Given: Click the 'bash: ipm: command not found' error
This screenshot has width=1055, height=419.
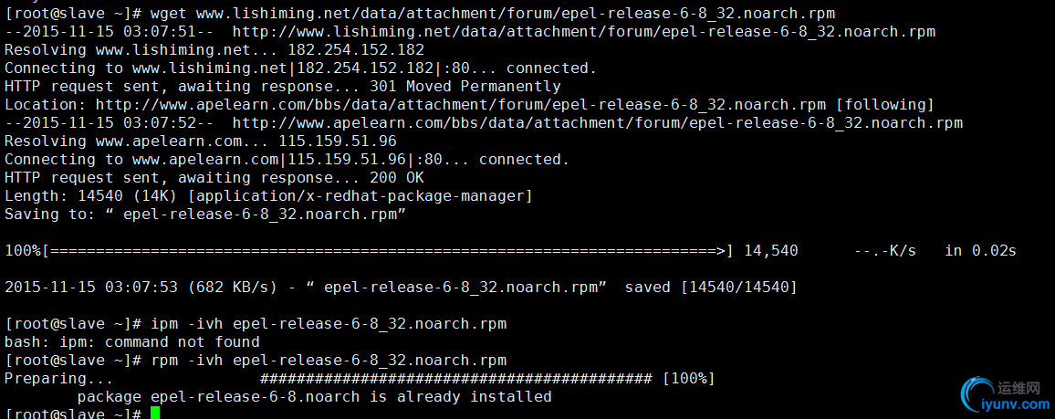Looking at the screenshot, I should (x=131, y=342).
